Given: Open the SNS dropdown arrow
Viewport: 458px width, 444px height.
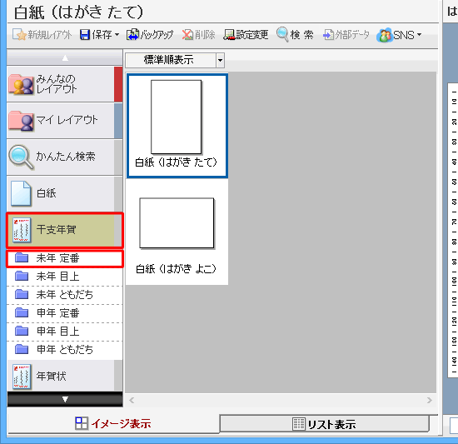Looking at the screenshot, I should 419,35.
